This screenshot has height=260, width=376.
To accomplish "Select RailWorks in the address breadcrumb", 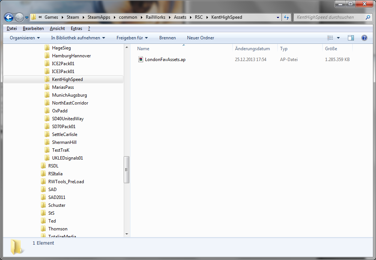I will [156, 17].
